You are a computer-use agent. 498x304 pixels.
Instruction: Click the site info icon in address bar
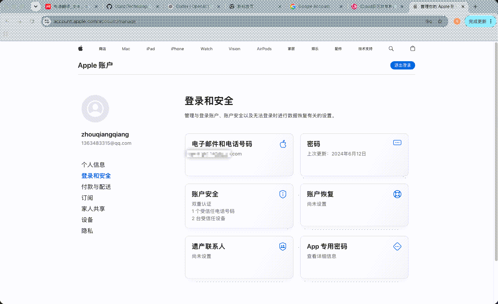coord(46,21)
